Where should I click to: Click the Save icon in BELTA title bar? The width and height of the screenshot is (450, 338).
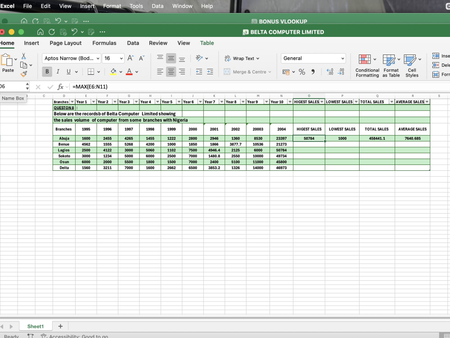coord(63,32)
